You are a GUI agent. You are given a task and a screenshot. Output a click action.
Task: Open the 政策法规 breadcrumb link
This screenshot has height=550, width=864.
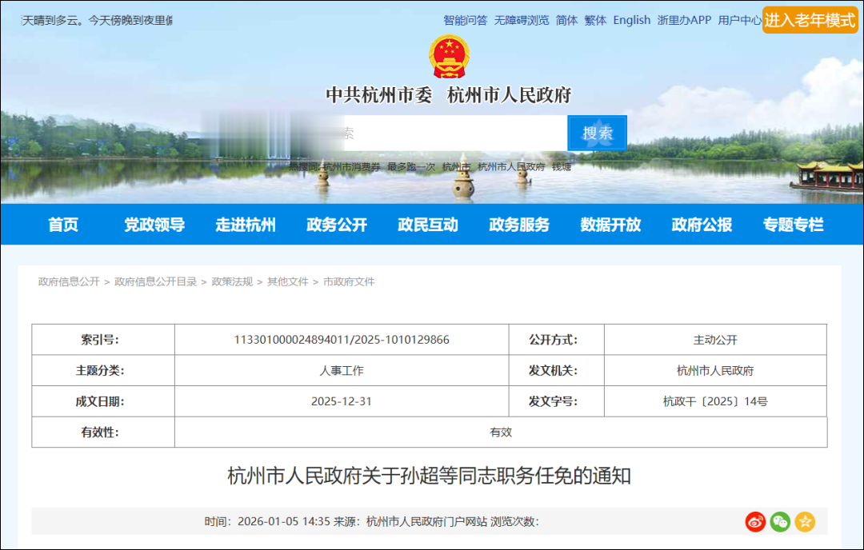tap(234, 281)
